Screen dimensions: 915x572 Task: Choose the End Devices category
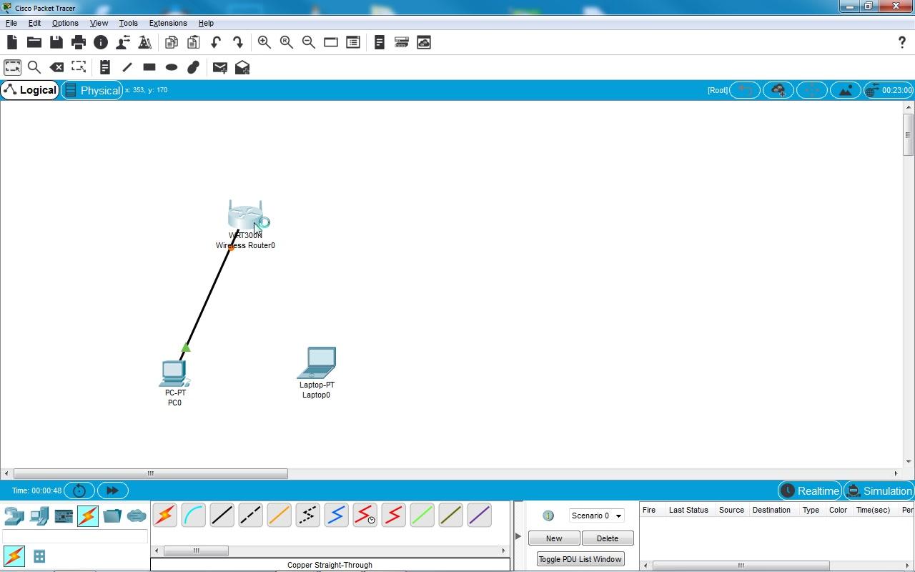pos(39,516)
